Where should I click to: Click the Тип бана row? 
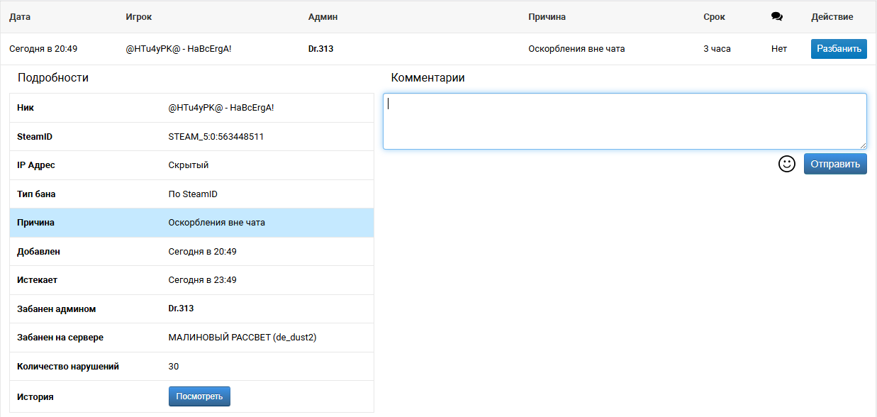(x=191, y=194)
